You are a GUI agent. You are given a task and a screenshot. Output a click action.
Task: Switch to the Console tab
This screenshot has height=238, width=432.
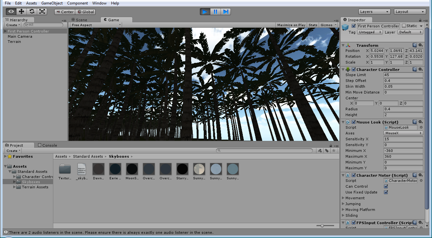point(47,145)
